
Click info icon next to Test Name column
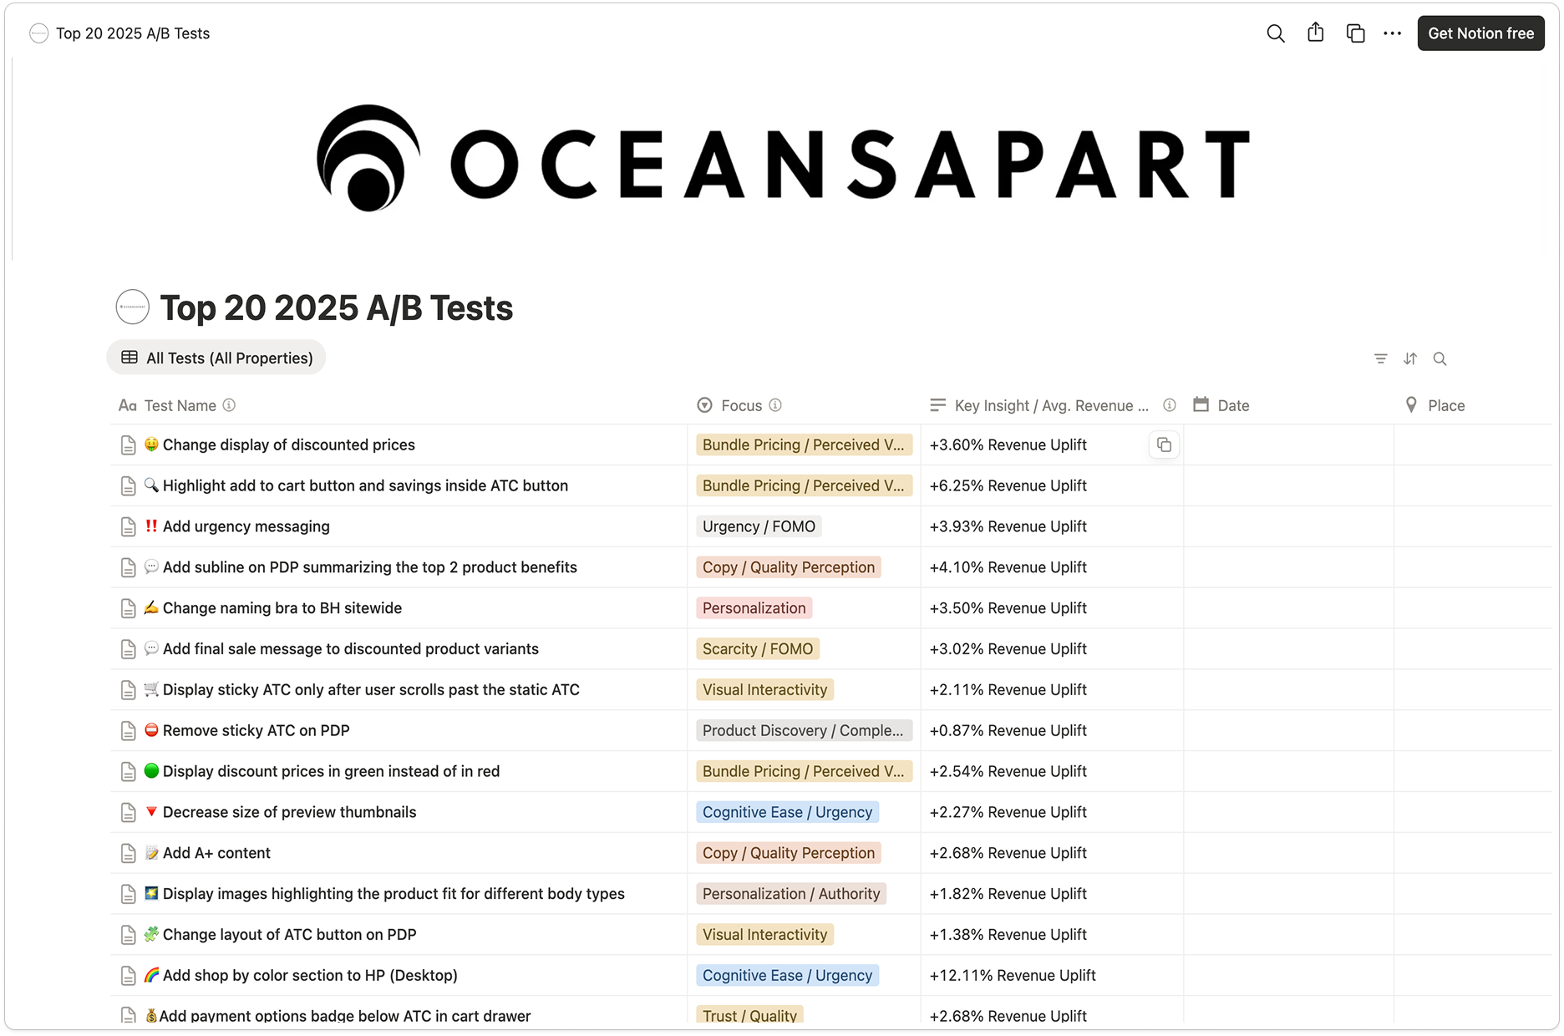(x=229, y=405)
